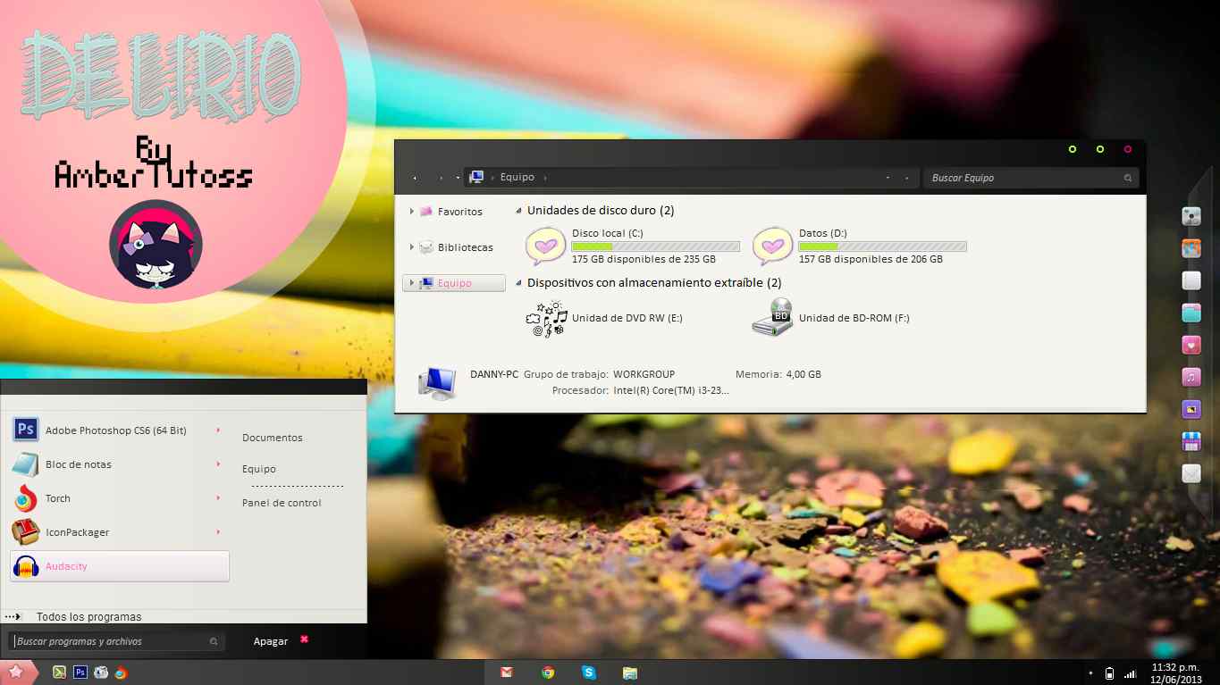Go forward in Explorer navigation
This screenshot has height=685, width=1220.
click(x=440, y=178)
